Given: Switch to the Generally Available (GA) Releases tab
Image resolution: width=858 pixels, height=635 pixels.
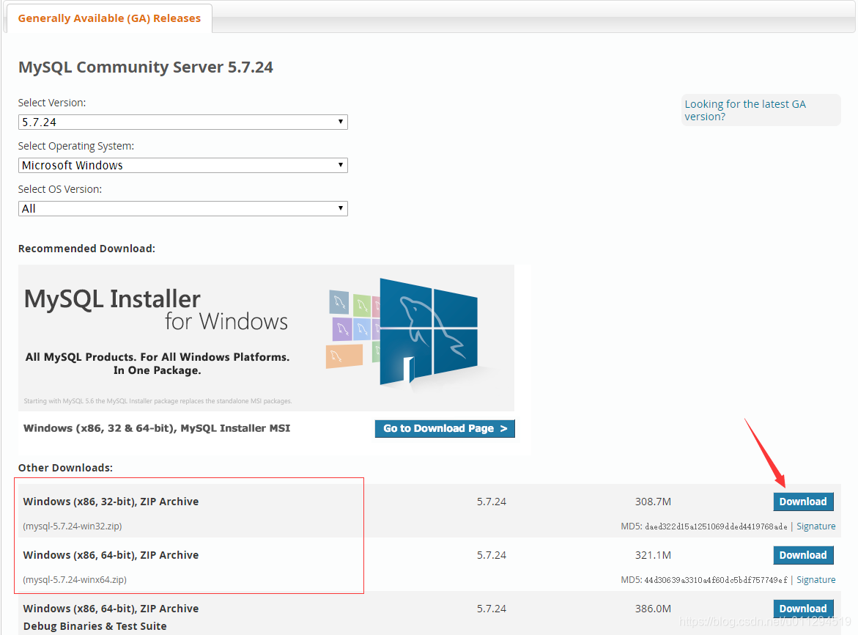Looking at the screenshot, I should tap(108, 18).
